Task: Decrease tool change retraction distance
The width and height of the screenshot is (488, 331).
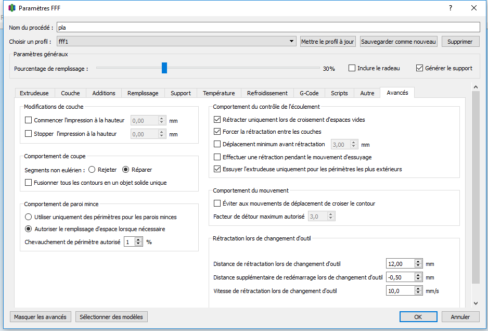Action: (418, 265)
